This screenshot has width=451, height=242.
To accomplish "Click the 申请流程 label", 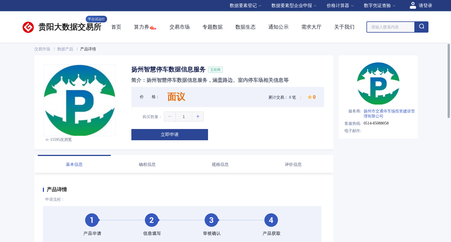I will pos(55,200).
